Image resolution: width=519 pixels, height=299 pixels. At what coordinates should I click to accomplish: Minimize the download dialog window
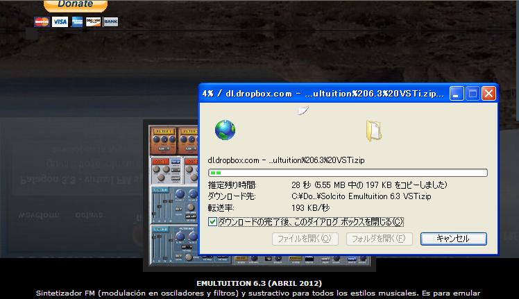point(457,94)
